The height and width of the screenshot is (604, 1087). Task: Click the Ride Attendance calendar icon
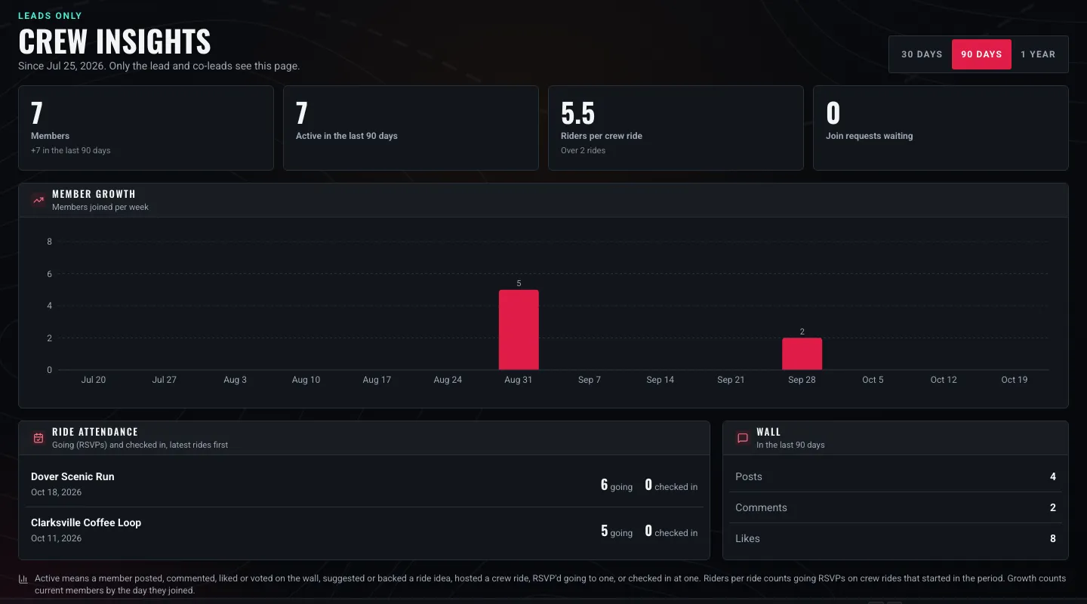pyautogui.click(x=38, y=438)
